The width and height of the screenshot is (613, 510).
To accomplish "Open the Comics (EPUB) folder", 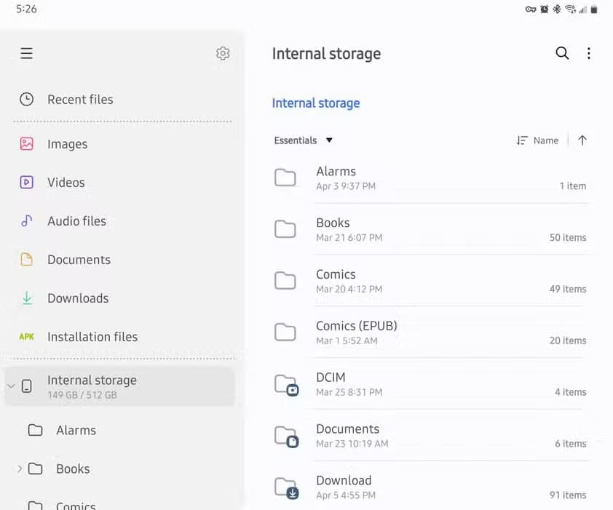I will point(356,326).
